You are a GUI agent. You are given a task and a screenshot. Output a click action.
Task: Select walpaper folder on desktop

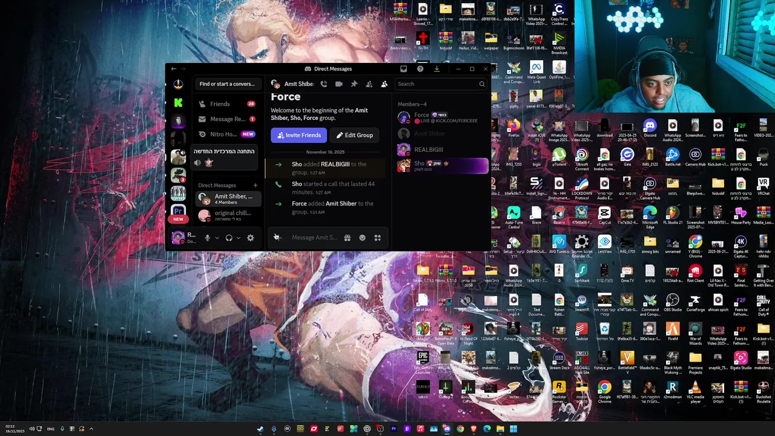point(491,42)
